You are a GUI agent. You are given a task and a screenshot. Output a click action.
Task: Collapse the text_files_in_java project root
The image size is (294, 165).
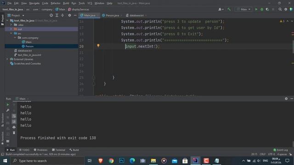pyautogui.click(x=7, y=20)
